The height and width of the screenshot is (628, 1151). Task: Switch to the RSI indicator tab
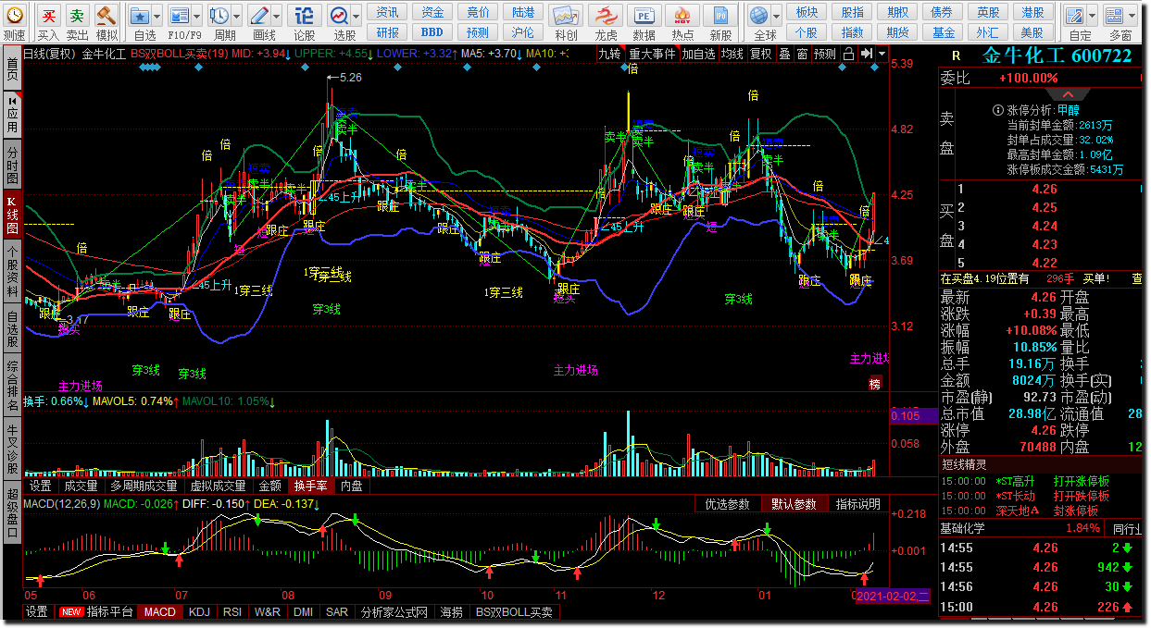pos(232,612)
